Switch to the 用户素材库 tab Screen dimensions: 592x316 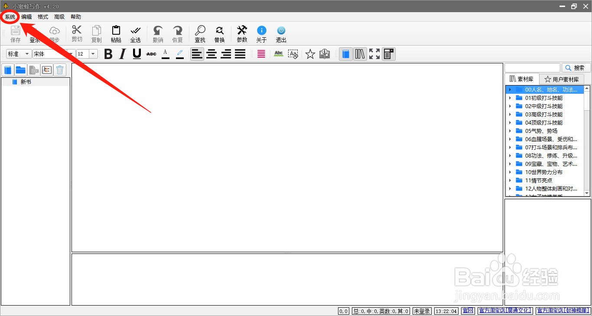(562, 79)
